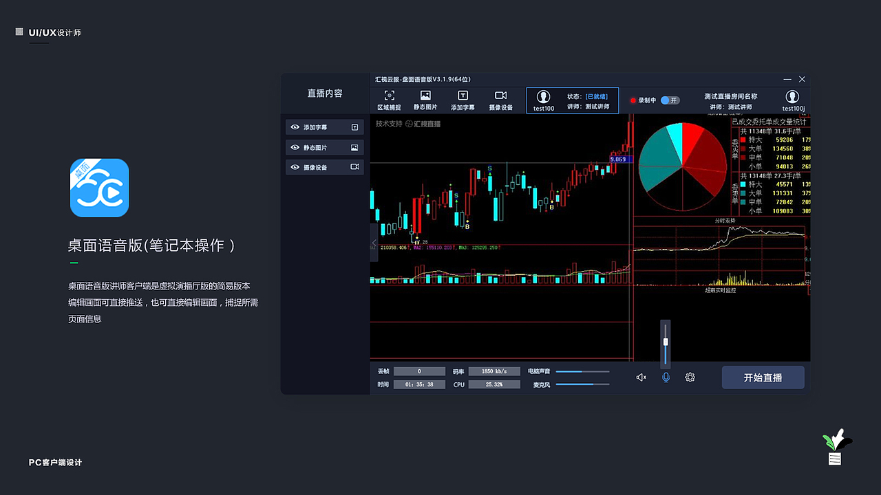Click the CPU 25.32% field
Image resolution: width=881 pixels, height=495 pixels.
click(493, 384)
